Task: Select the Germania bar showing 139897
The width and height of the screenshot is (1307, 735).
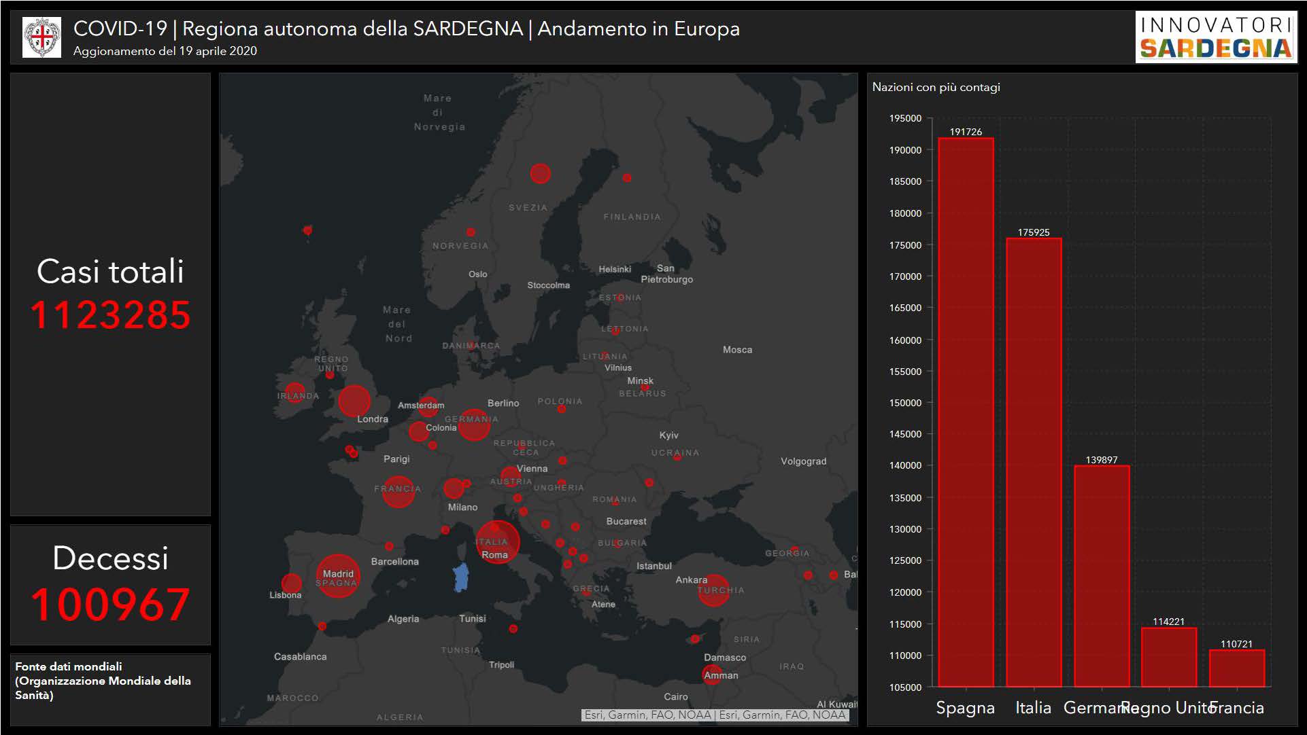Action: [x=1102, y=576]
